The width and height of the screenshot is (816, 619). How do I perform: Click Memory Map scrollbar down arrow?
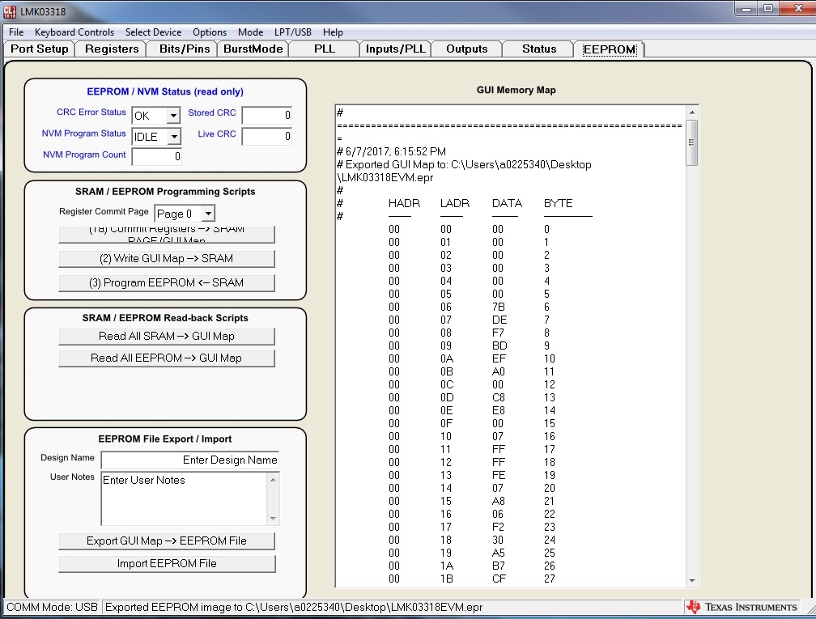click(x=691, y=580)
